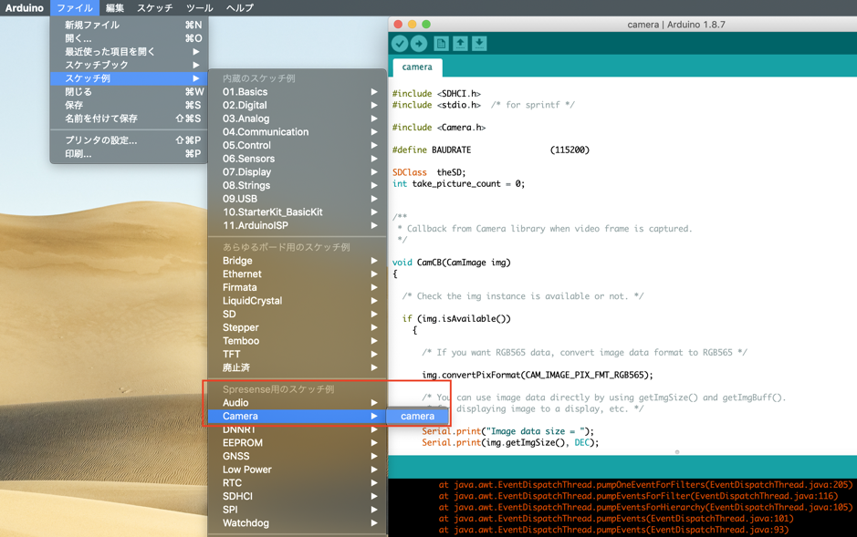Open the RTC examples entry
This screenshot has height=537, width=857.
click(298, 483)
